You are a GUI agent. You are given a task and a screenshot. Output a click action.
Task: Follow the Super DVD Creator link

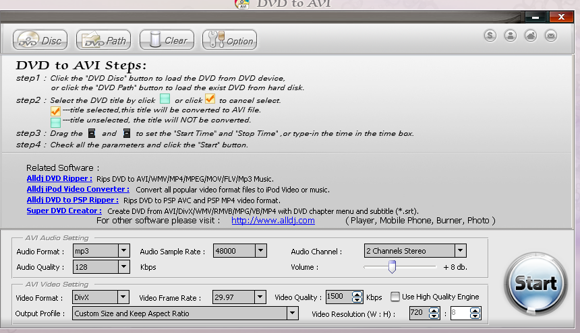pyautogui.click(x=64, y=211)
